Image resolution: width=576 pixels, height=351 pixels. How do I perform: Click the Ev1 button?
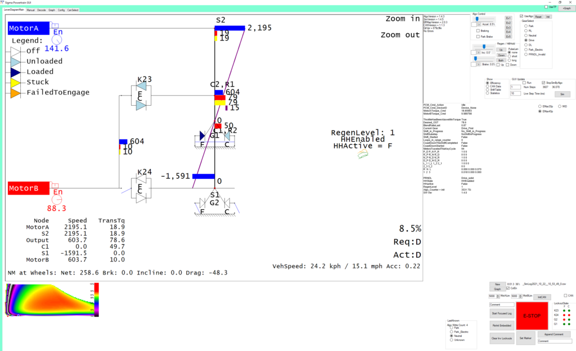[x=508, y=18]
